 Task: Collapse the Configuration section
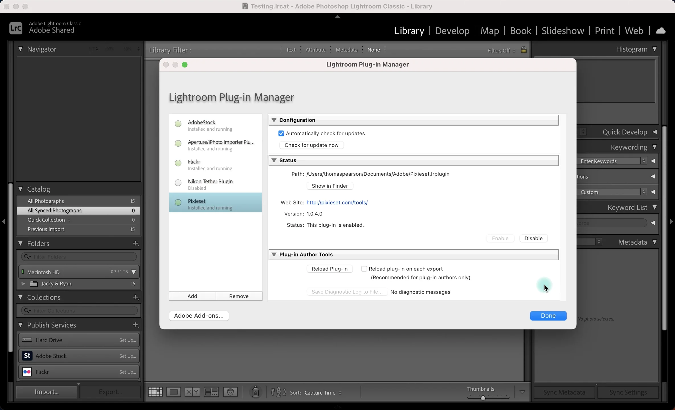click(274, 120)
